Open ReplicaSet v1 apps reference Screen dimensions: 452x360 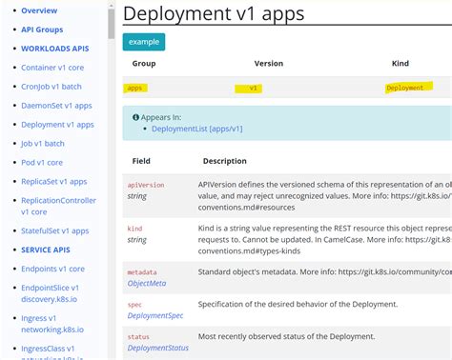(54, 182)
